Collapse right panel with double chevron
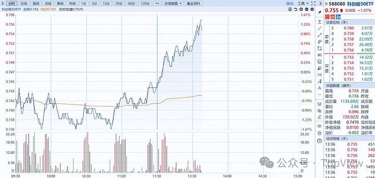Screen dimensions: 375x178 click(321, 4)
